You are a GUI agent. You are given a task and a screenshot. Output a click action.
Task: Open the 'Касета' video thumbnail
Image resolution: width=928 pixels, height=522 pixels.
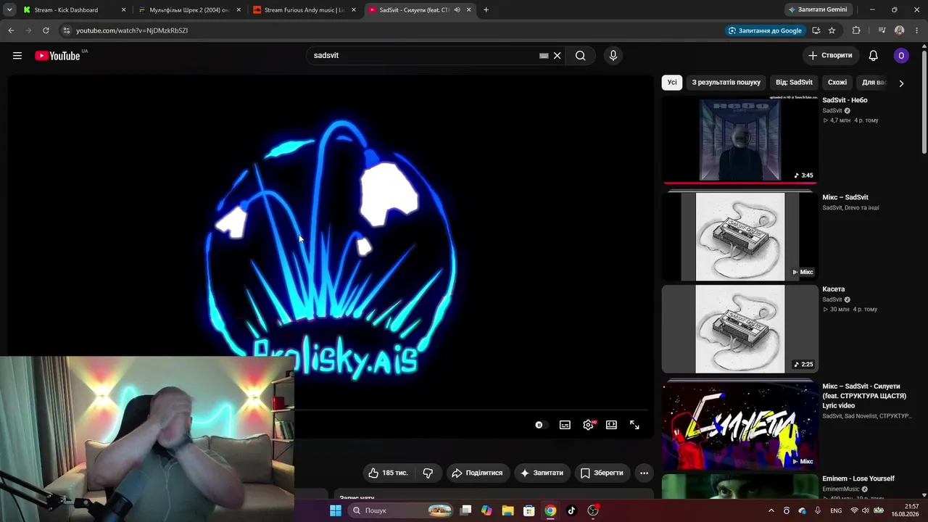point(739,329)
